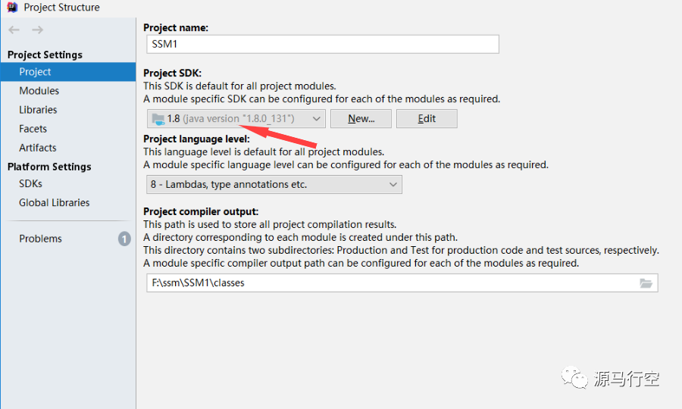Click the forward navigation arrow

pos(37,30)
